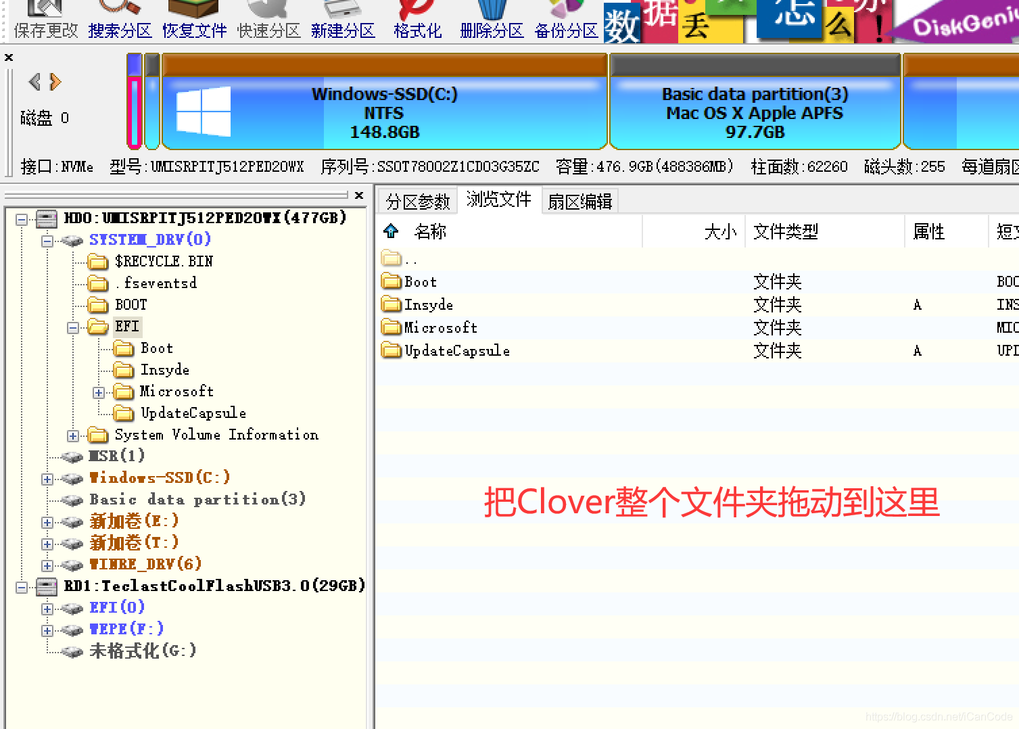Select Microsoft folder in file list
Image resolution: width=1019 pixels, height=729 pixels.
[429, 327]
